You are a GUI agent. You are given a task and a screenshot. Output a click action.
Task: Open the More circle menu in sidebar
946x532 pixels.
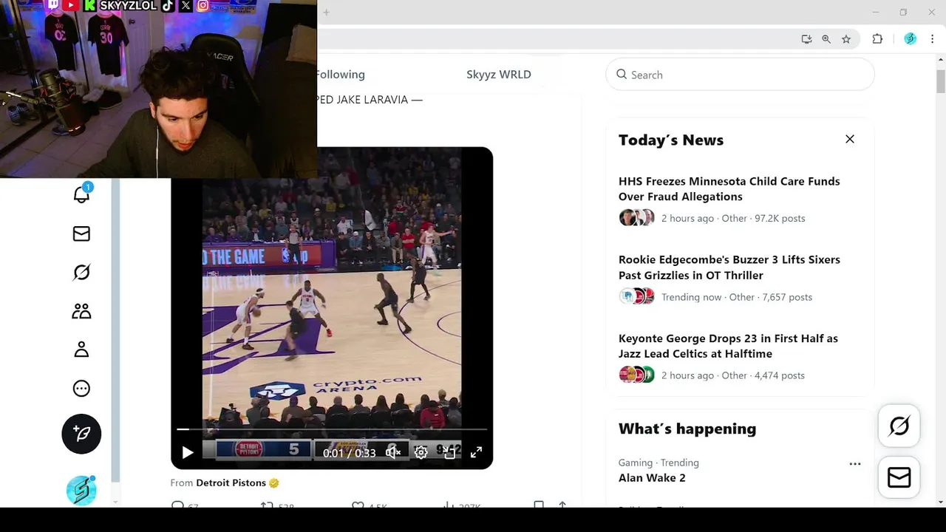(81, 389)
